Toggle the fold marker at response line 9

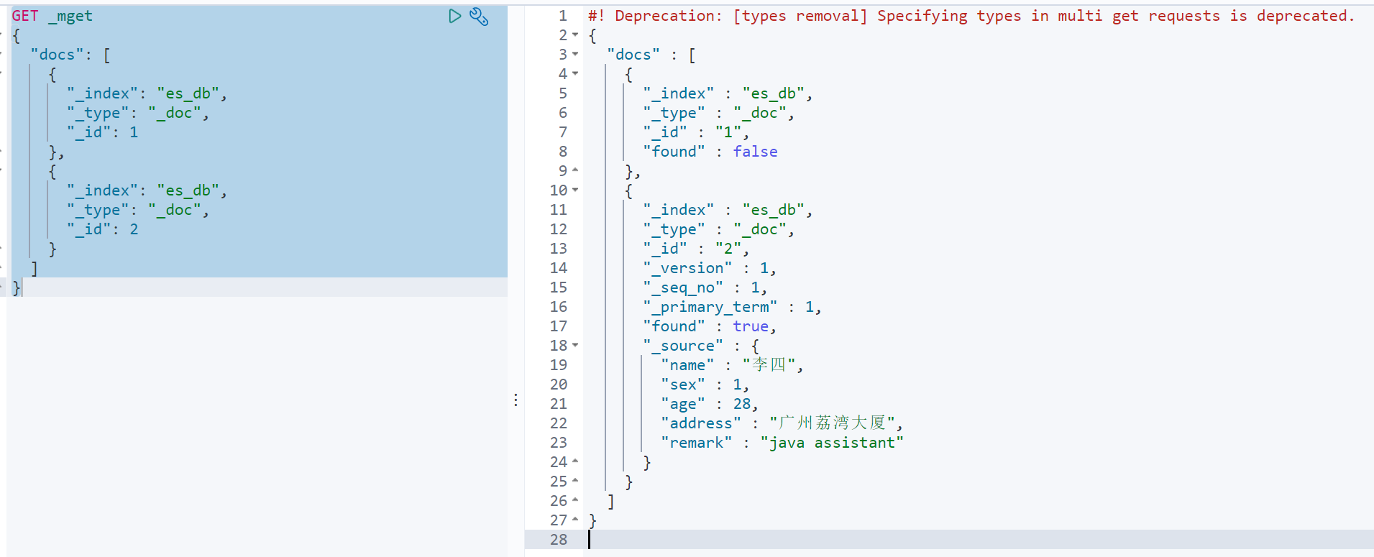coord(575,171)
